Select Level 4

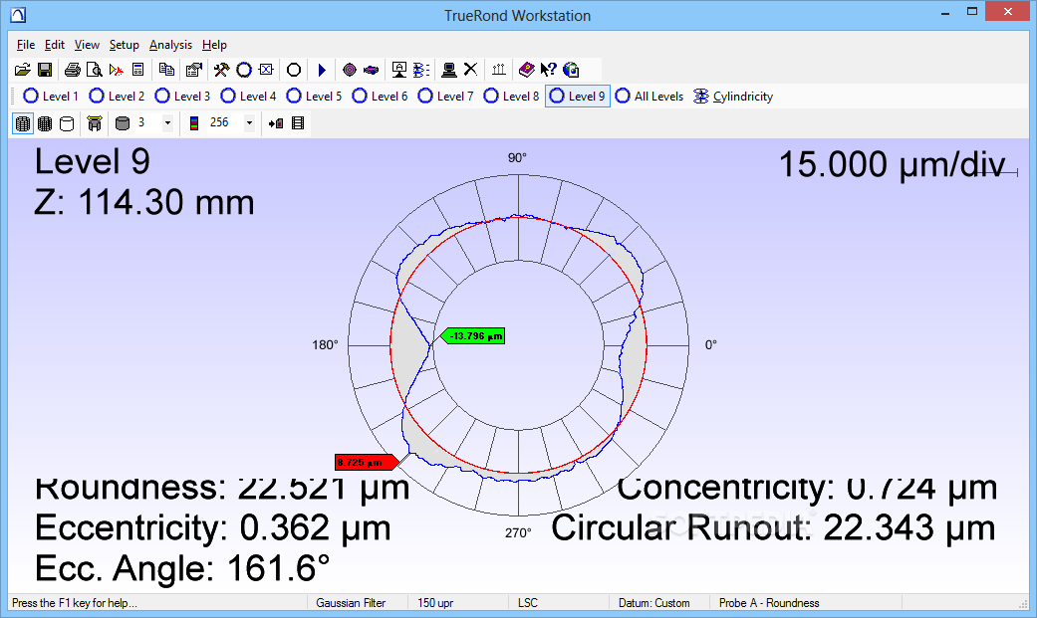pos(248,96)
